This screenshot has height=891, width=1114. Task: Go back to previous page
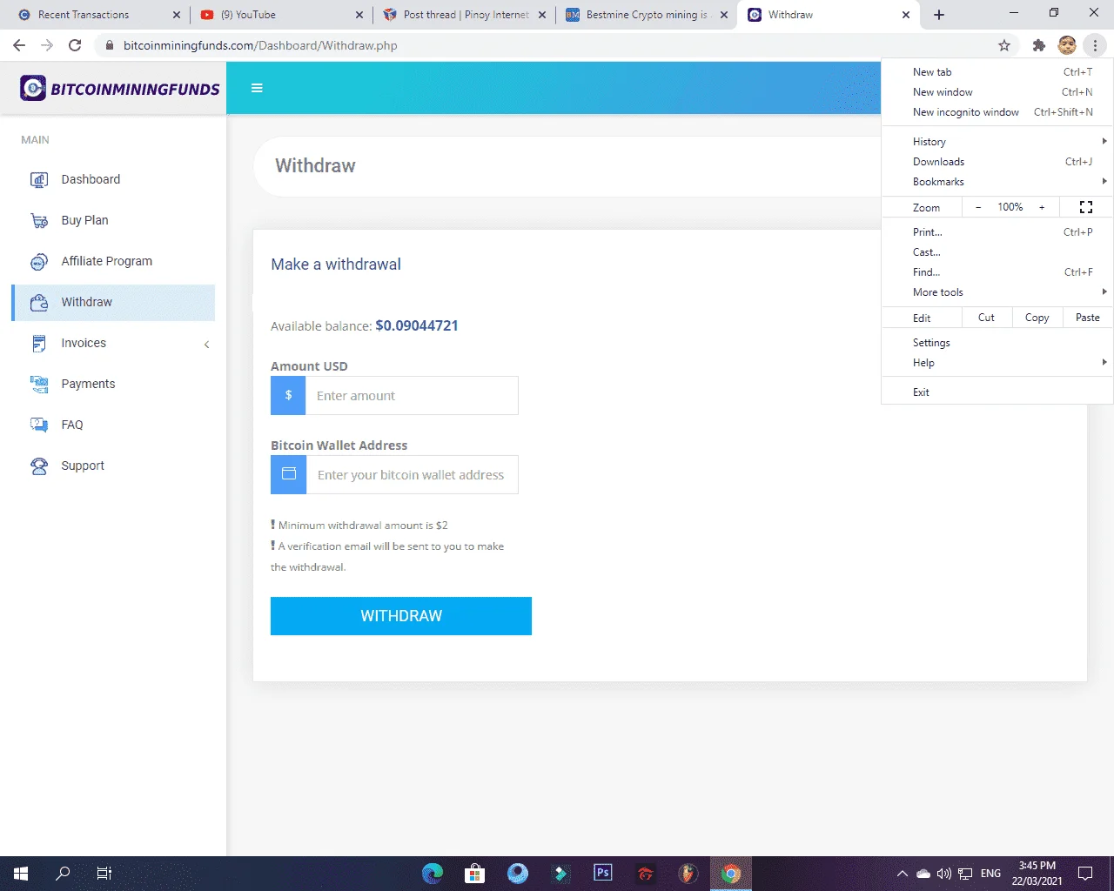[19, 45]
